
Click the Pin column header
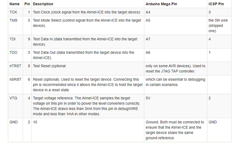tap(27, 4)
